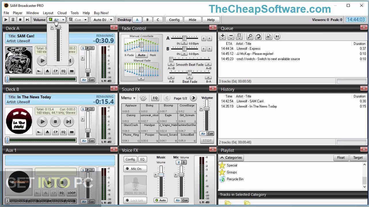Toggle Deck B Cue output button

point(91,141)
